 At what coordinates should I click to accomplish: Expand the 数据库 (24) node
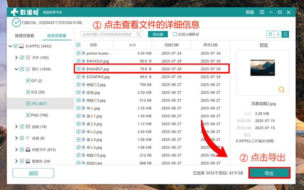click(16, 161)
